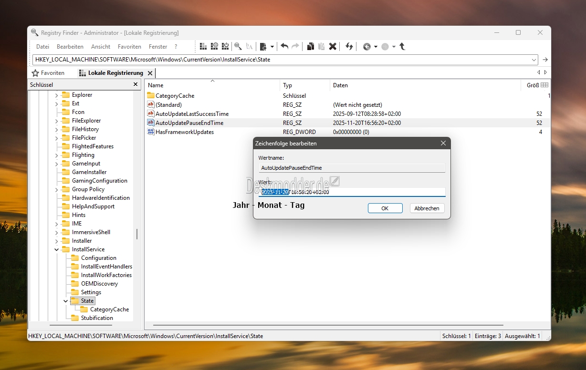
Task: Sort by the Typ column header
Action: click(x=305, y=85)
